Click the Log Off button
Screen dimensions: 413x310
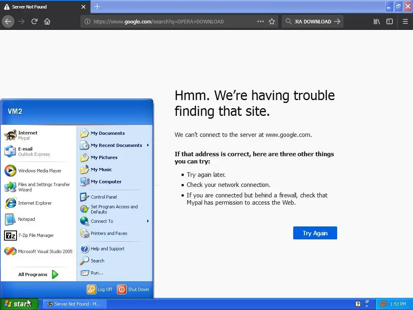coord(100,289)
